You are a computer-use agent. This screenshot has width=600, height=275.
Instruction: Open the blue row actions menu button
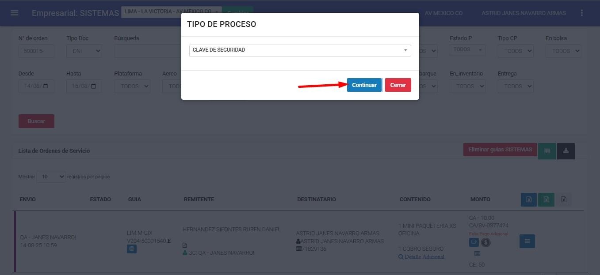[527, 241]
